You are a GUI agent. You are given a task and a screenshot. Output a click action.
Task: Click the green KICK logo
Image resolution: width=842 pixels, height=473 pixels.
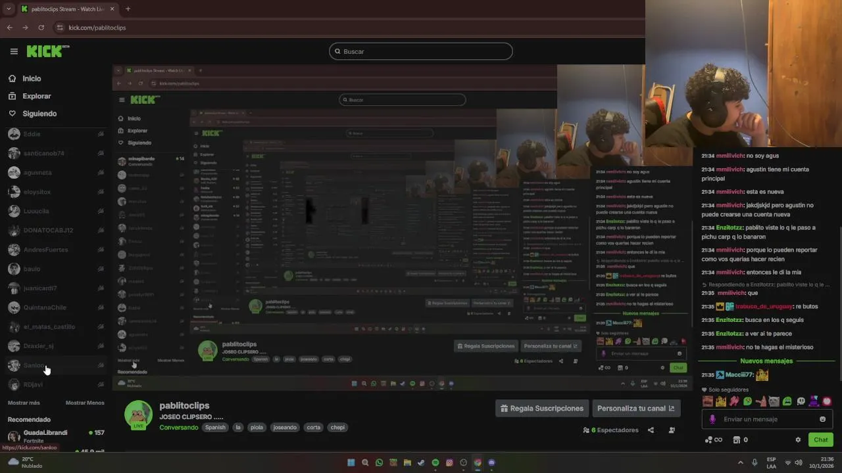click(47, 51)
